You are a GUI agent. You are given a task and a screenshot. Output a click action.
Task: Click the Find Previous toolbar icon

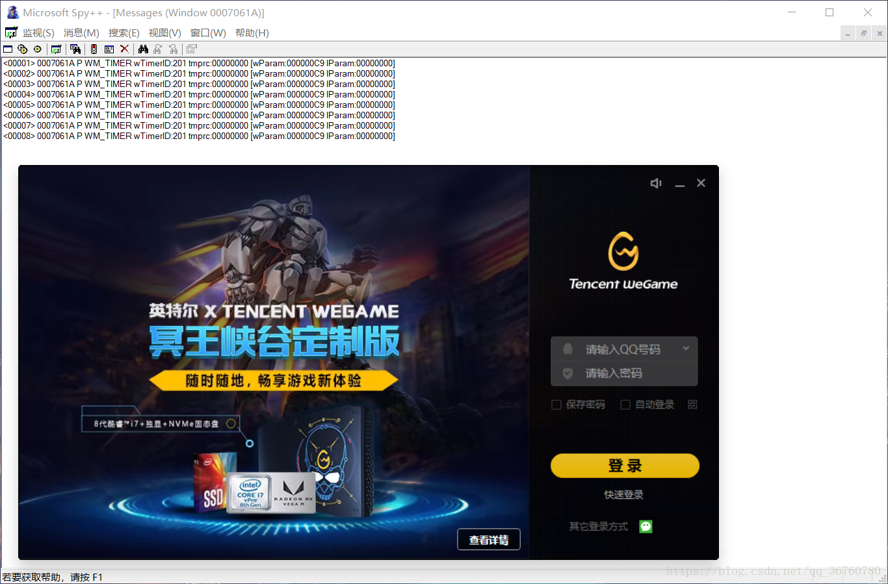pyautogui.click(x=174, y=49)
